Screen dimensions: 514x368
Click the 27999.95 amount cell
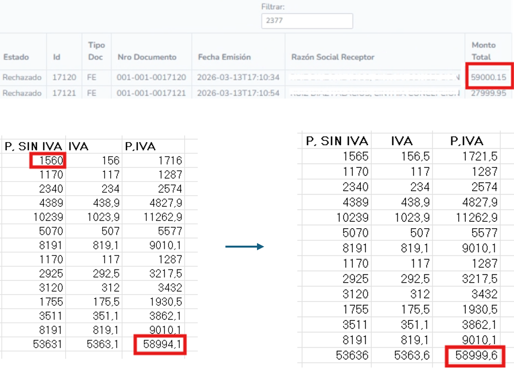click(x=487, y=93)
